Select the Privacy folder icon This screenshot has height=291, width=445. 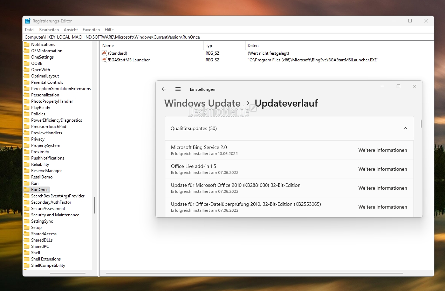[27, 139]
